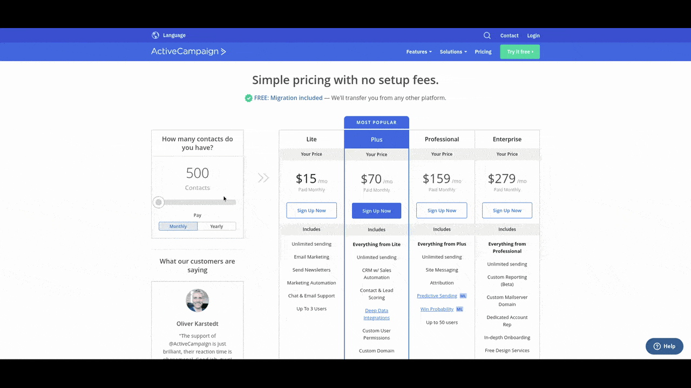Image resolution: width=691 pixels, height=388 pixels.
Task: Open the Deep Data Integrations link
Action: coord(376,314)
